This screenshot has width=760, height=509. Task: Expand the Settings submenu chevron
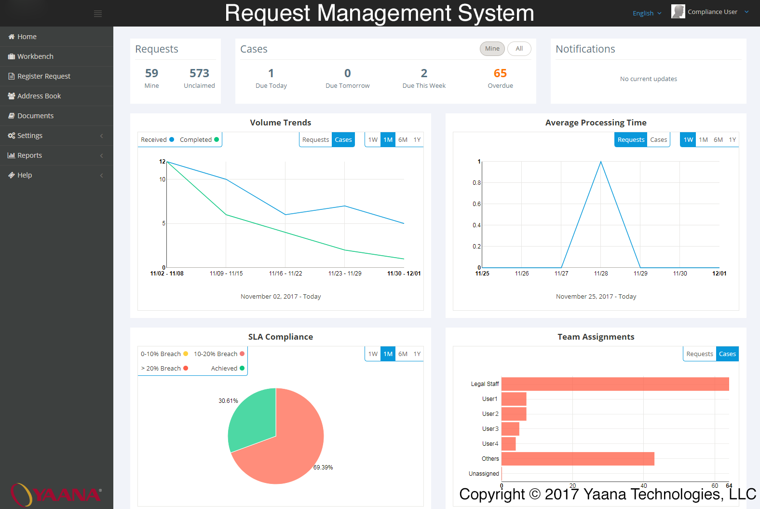tap(101, 136)
